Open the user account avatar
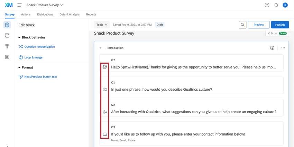 [x=285, y=5]
